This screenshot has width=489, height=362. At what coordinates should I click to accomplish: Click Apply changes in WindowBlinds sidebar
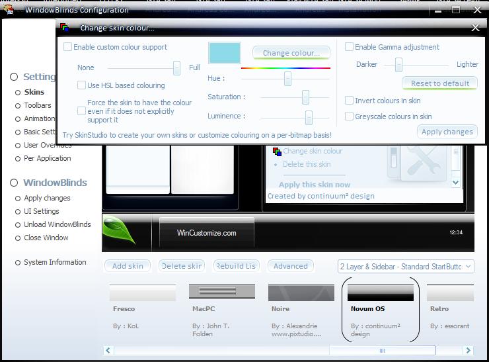43,198
